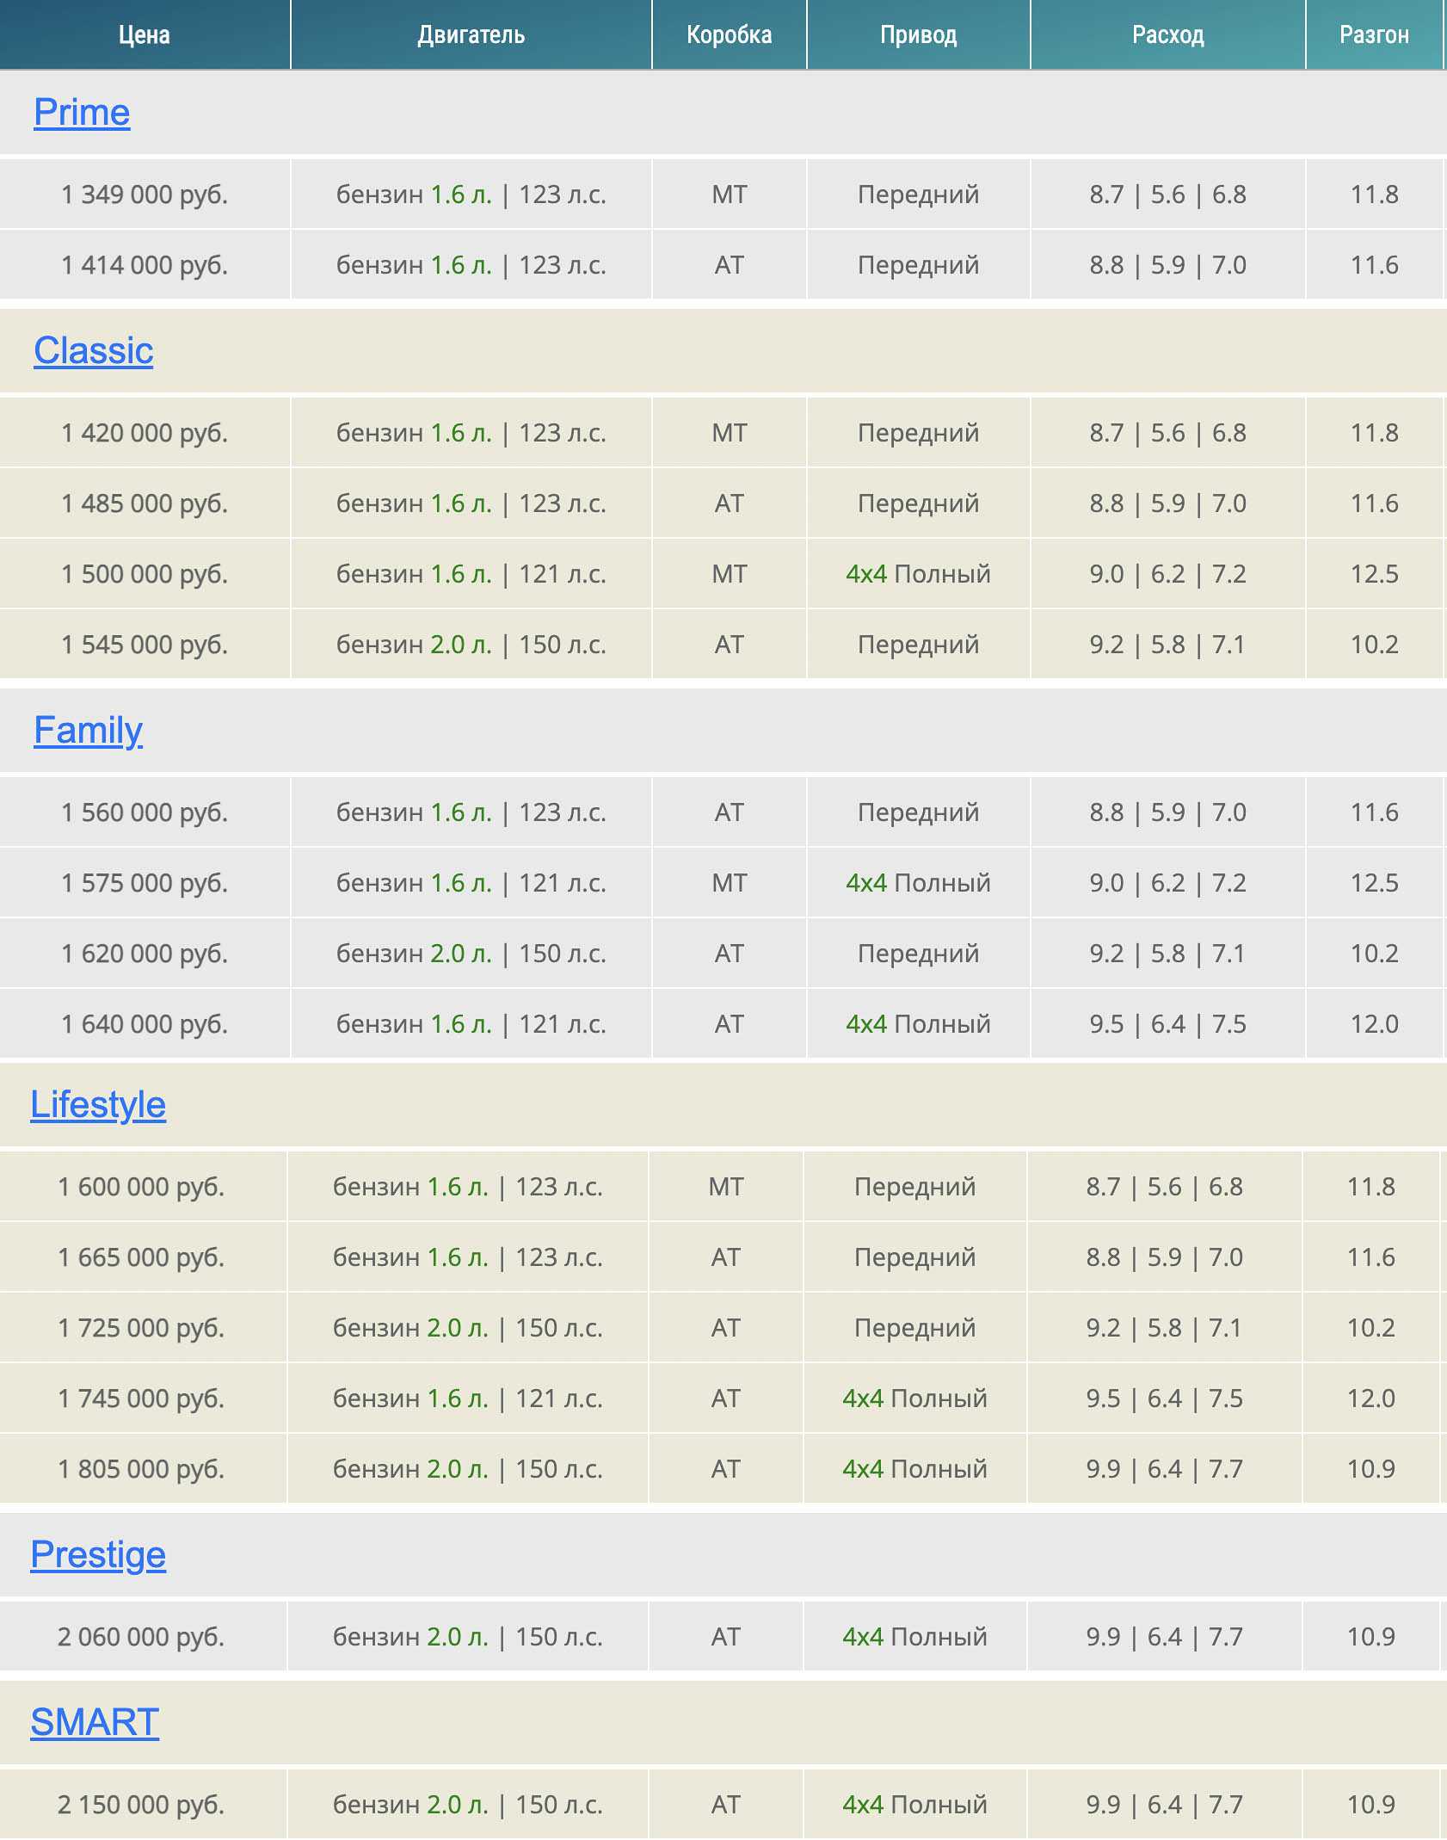Screen dimensions: 1447x1840
Task: Click the 1 805 000 руб. price cell
Action: tap(141, 1469)
